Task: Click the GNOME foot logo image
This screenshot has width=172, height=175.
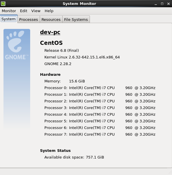Action: click(x=17, y=79)
